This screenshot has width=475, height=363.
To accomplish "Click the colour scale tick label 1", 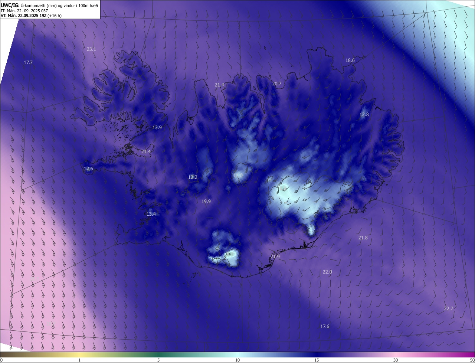I will tap(80, 360).
